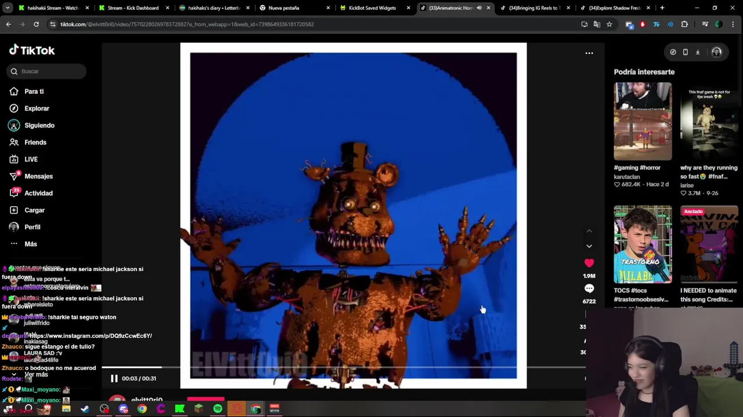Click the translate page icon
743x417 pixels.
pos(597,24)
